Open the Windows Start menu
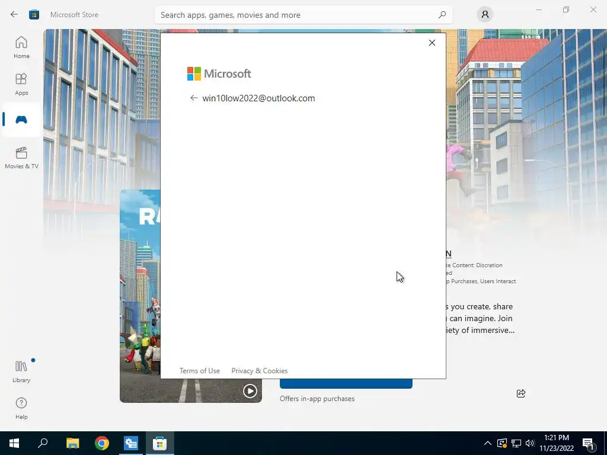 point(14,443)
